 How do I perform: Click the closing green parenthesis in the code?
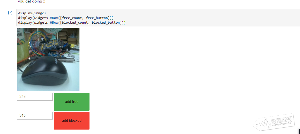coord(124,23)
